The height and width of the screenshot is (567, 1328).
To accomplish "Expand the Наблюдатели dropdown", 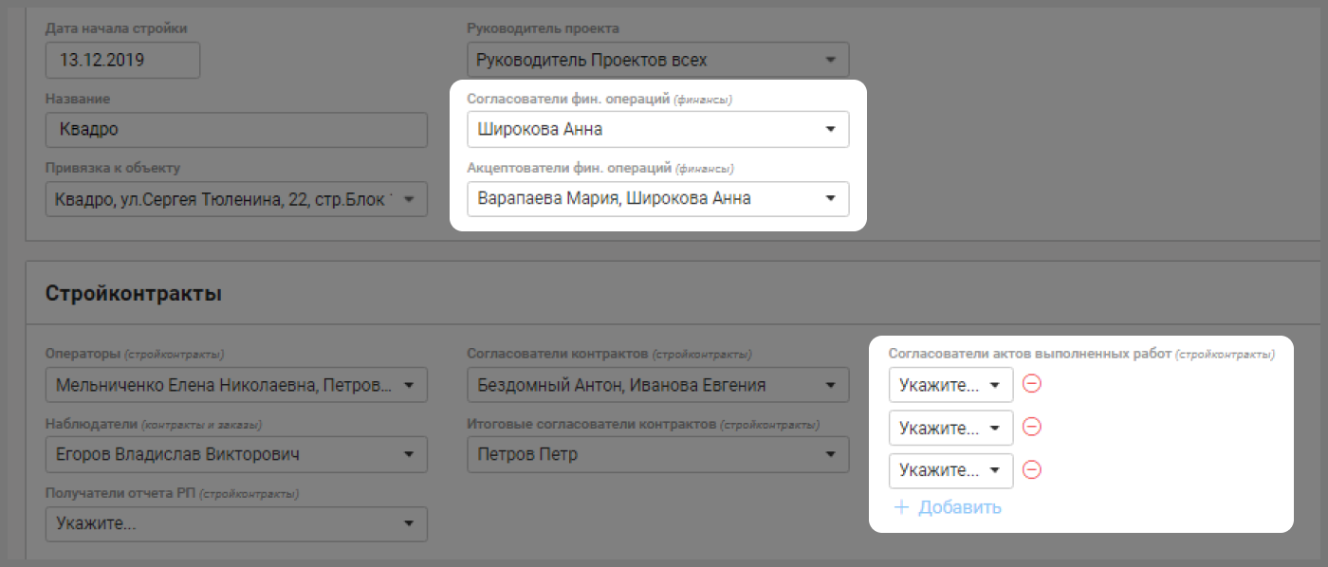I will click(x=236, y=454).
